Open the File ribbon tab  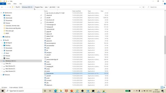3,4
